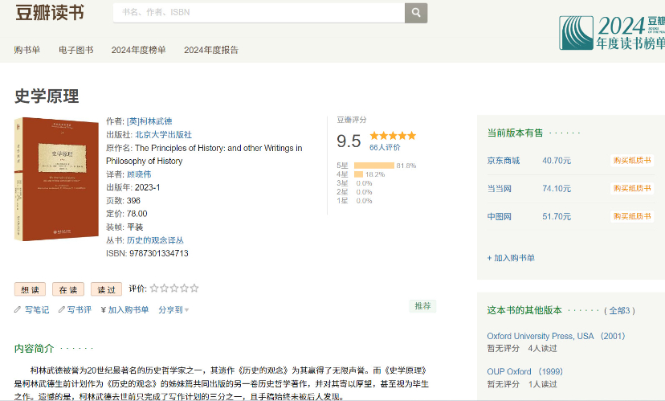The width and height of the screenshot is (665, 401).
Task: Open 2024年度榜单 navigation item
Action: (x=139, y=50)
